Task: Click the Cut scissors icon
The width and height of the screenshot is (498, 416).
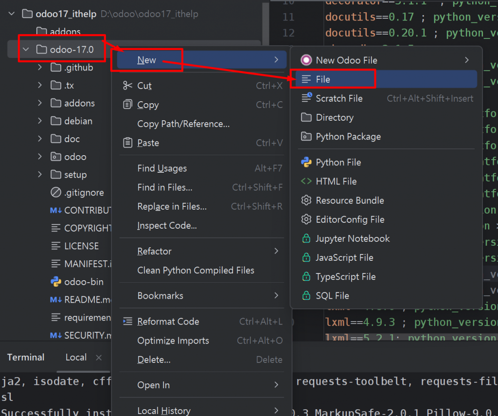Action: (x=127, y=86)
